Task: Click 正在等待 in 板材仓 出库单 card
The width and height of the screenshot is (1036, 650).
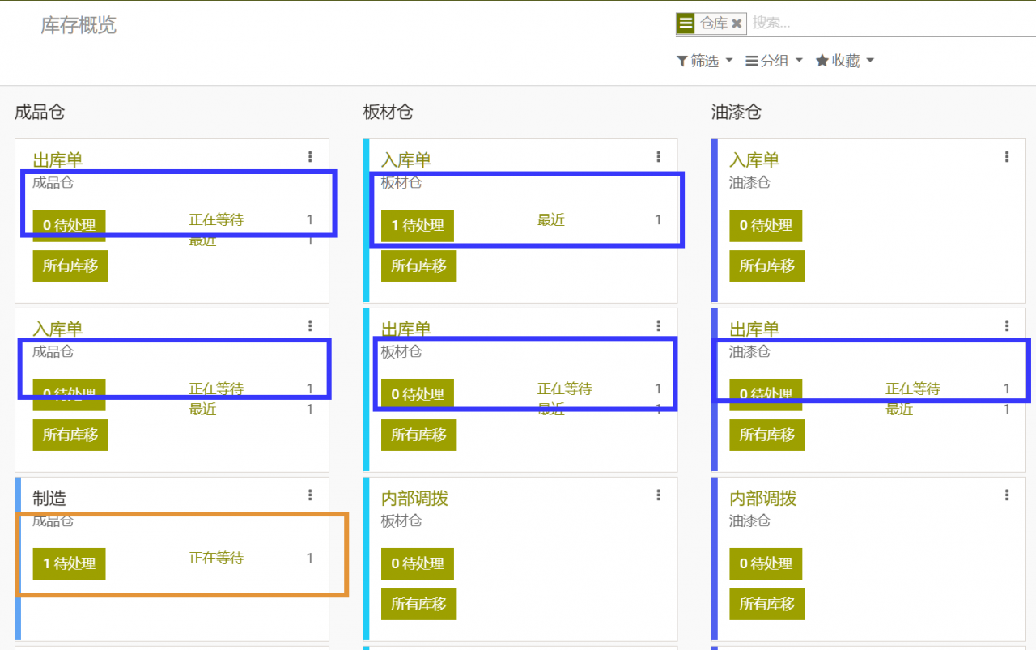Action: click(x=564, y=389)
